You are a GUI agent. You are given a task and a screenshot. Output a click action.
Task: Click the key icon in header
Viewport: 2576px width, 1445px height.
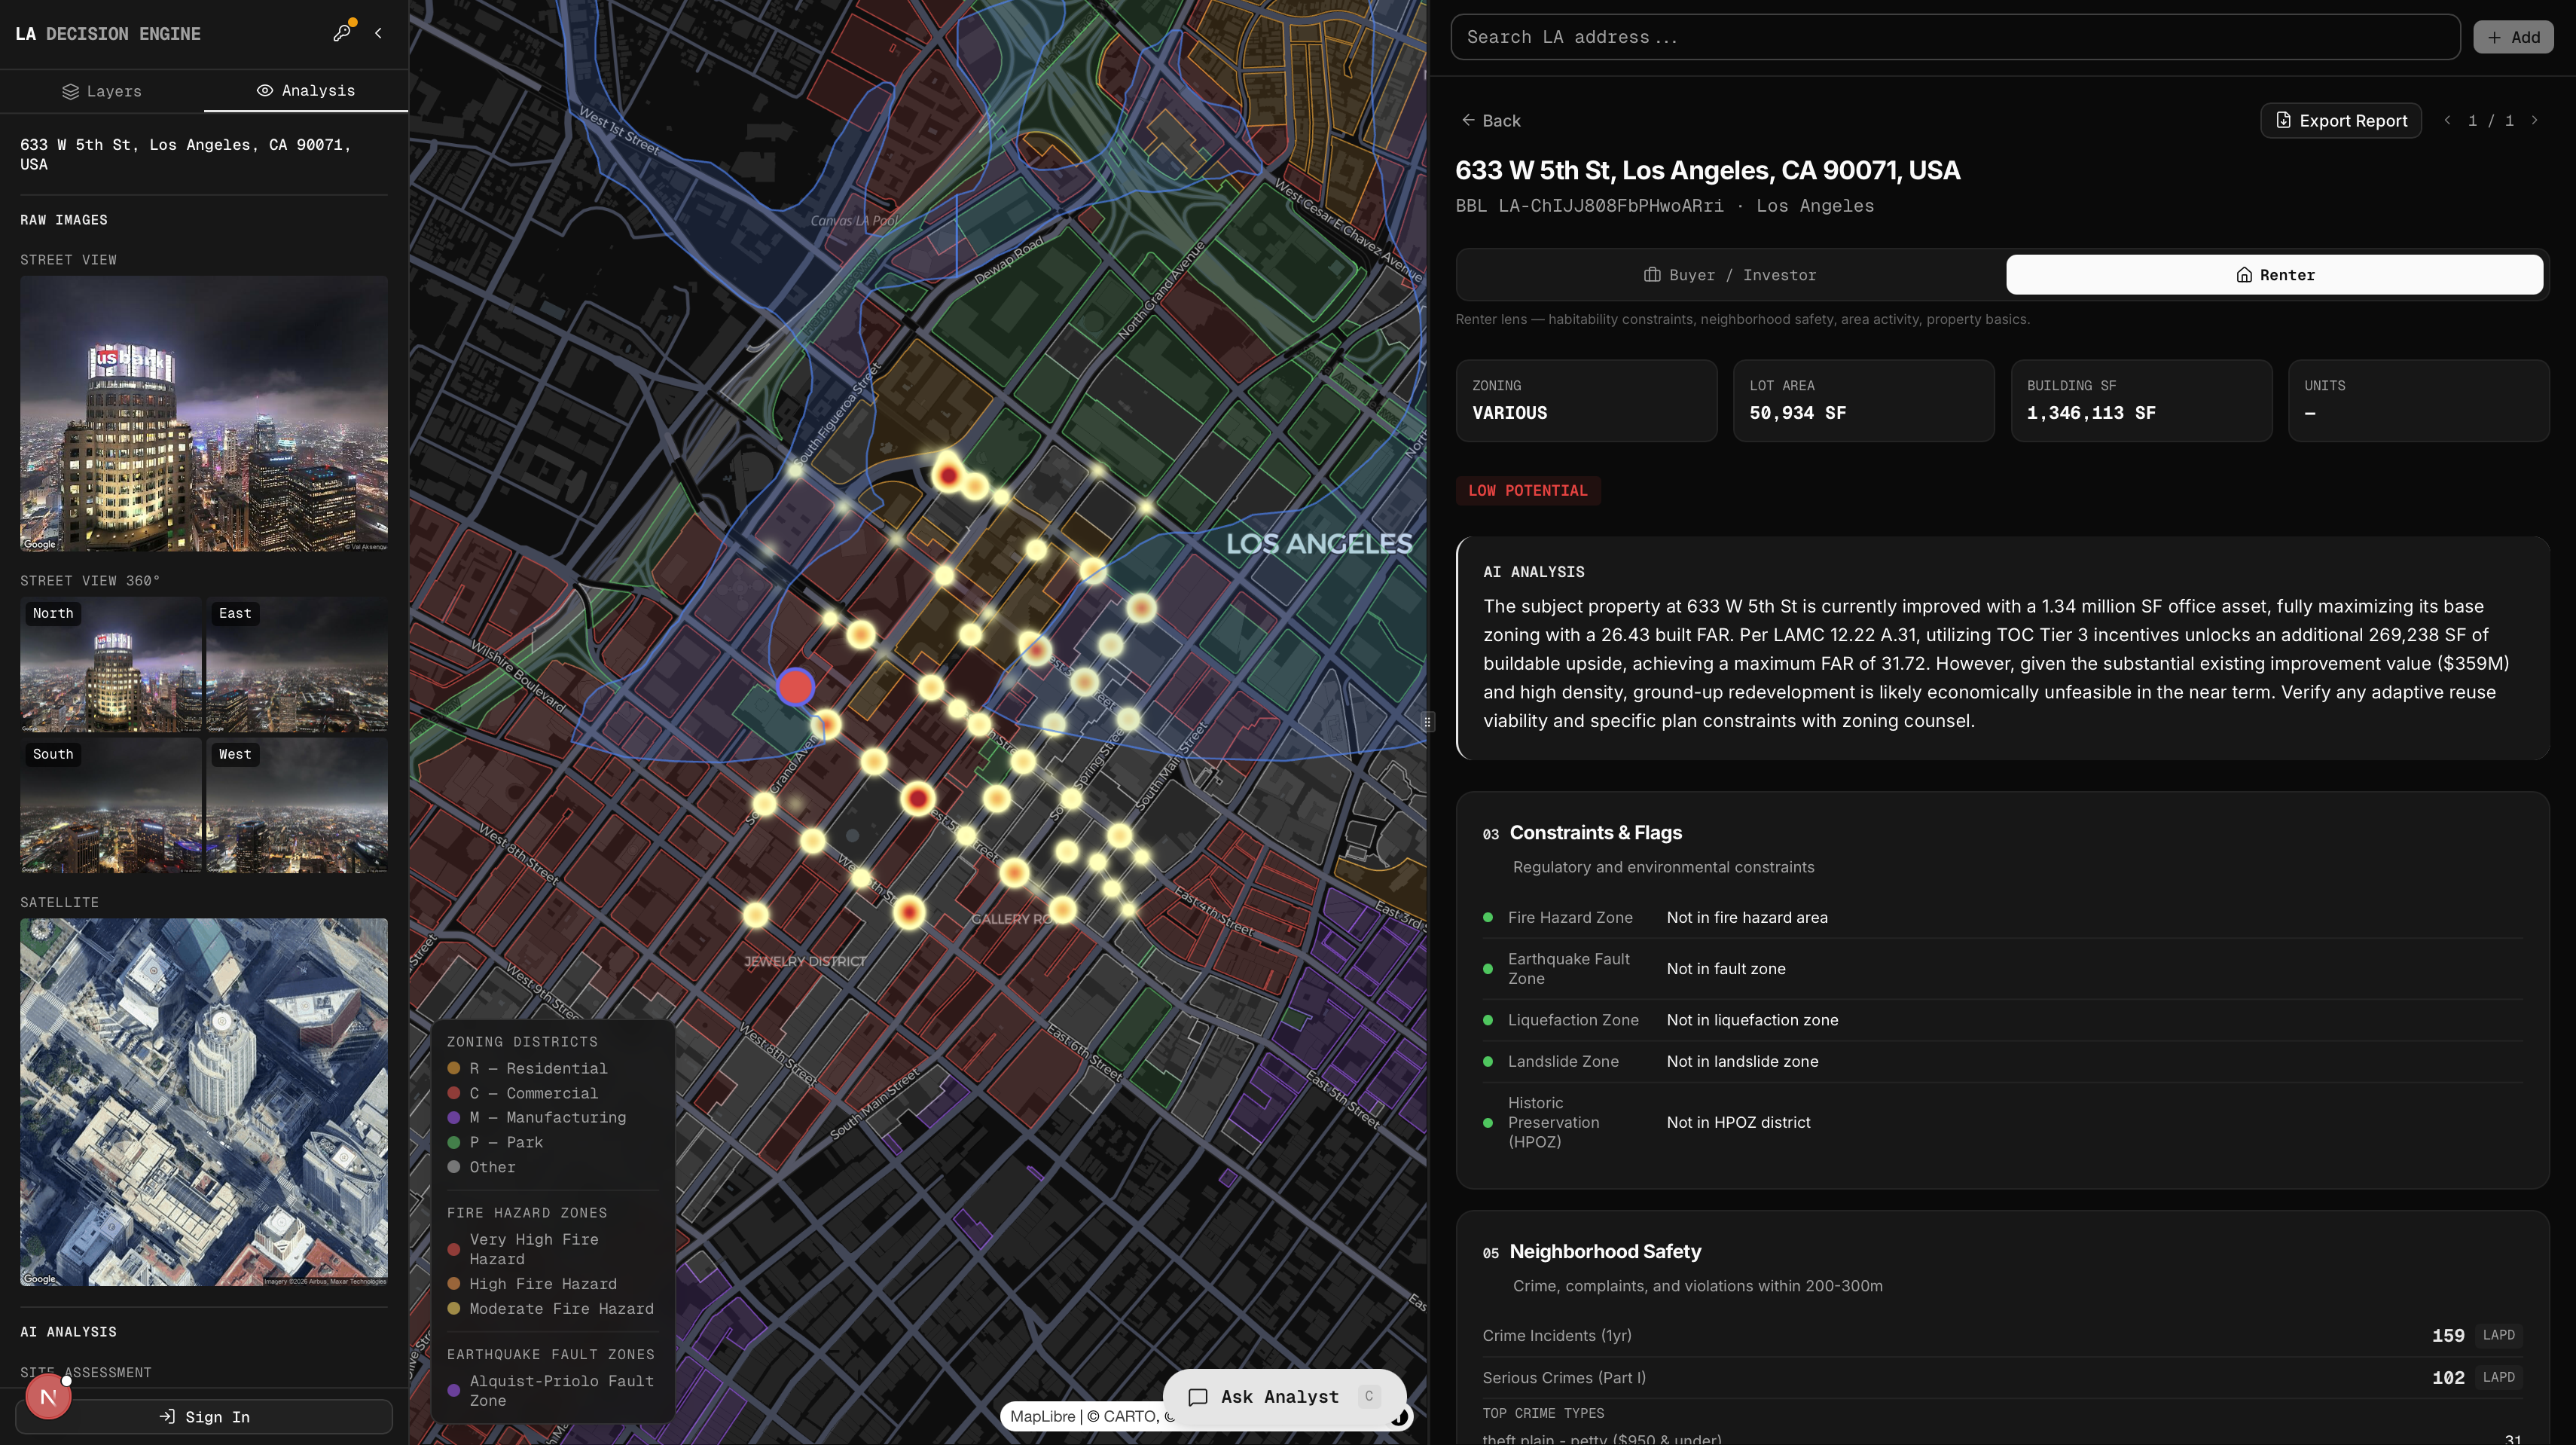(x=342, y=33)
